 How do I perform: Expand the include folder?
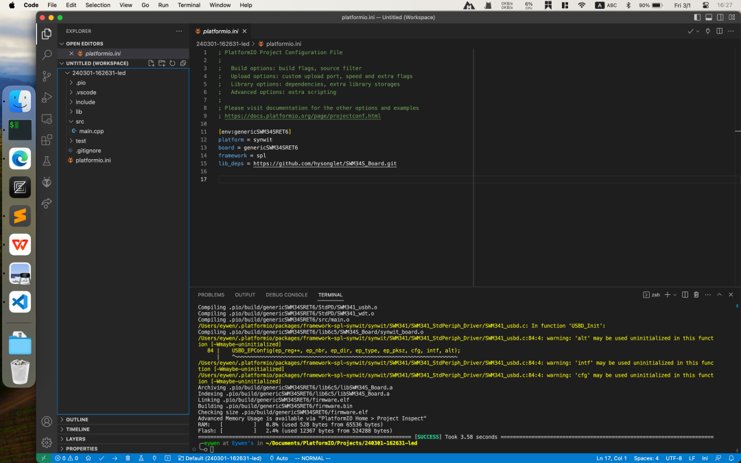[85, 102]
